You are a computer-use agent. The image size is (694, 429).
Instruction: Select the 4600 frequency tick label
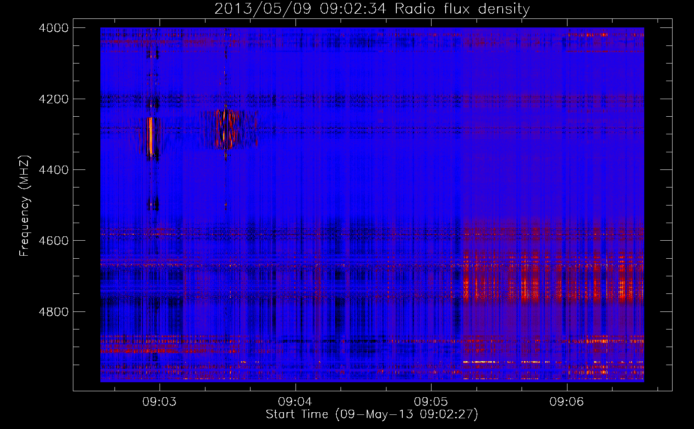click(x=54, y=241)
